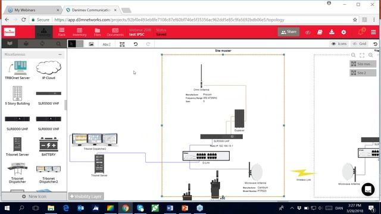The width and height of the screenshot is (381, 214).
Task: Click the book icon in red header
Action: tap(320, 32)
